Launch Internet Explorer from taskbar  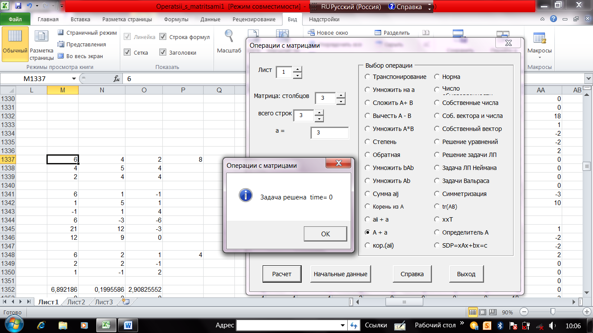[x=42, y=325]
